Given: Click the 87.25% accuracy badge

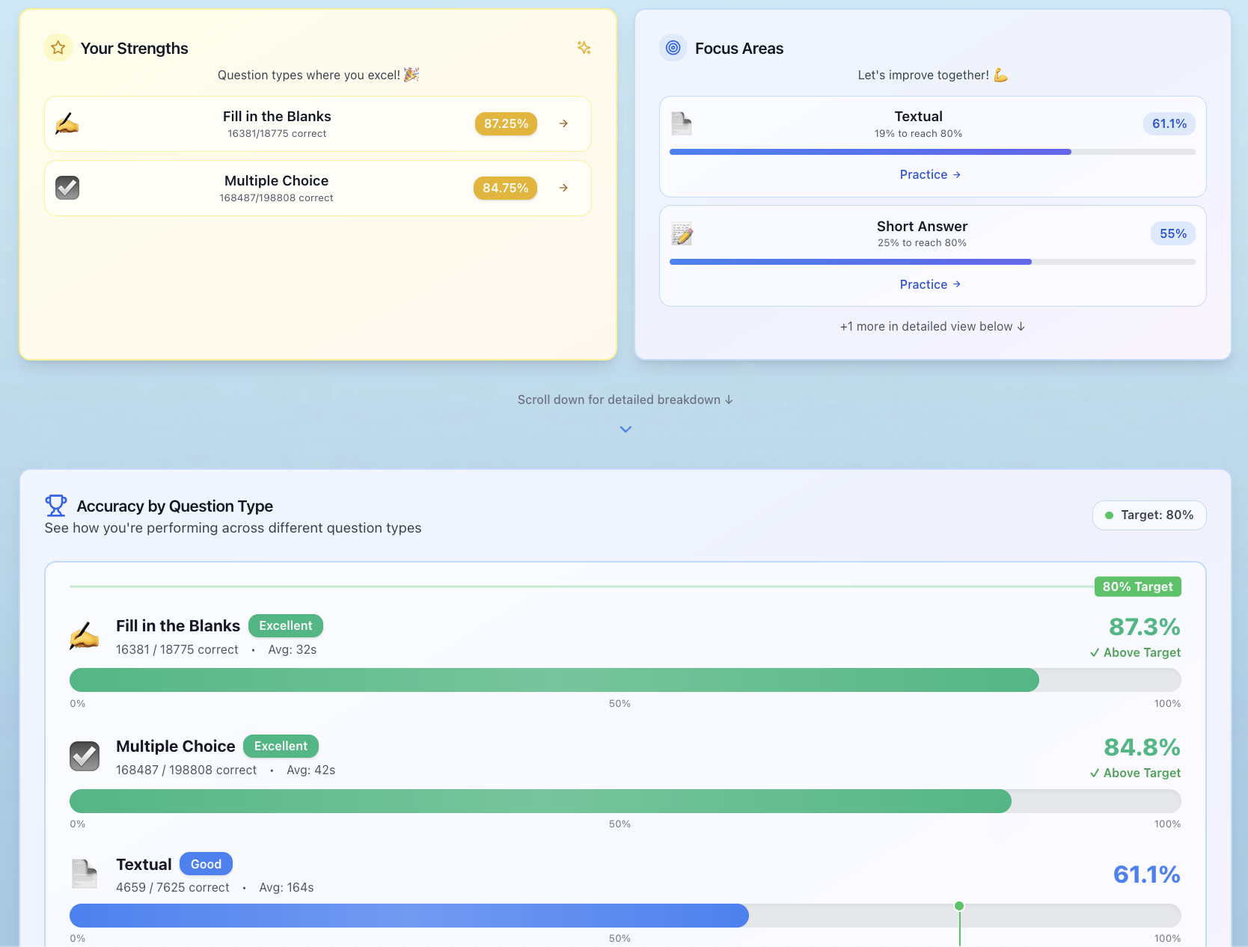Looking at the screenshot, I should click(506, 123).
